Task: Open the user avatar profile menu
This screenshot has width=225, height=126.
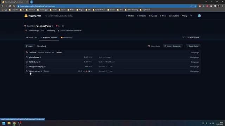Action: 199,16
